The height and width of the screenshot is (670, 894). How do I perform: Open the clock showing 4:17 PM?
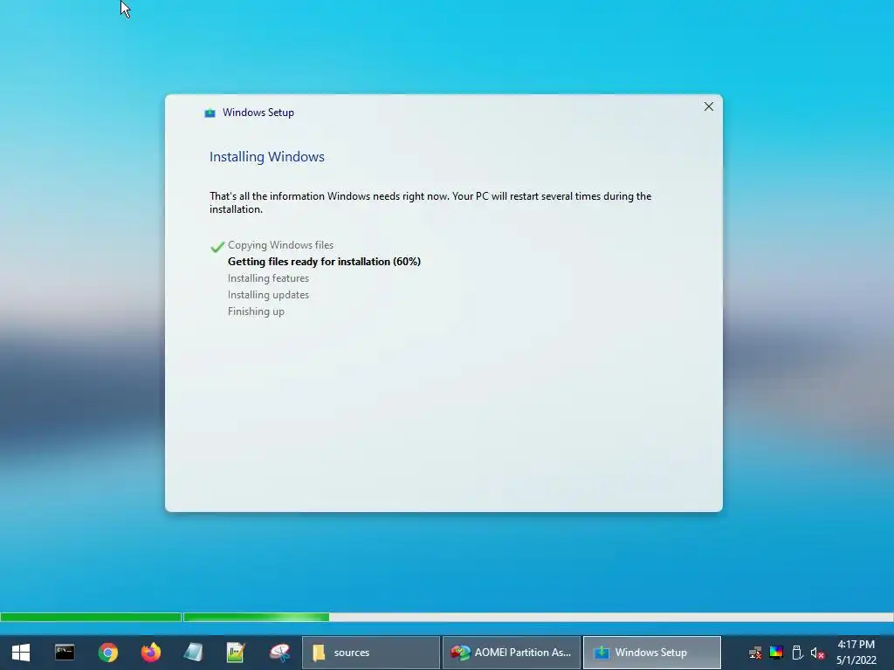click(856, 653)
